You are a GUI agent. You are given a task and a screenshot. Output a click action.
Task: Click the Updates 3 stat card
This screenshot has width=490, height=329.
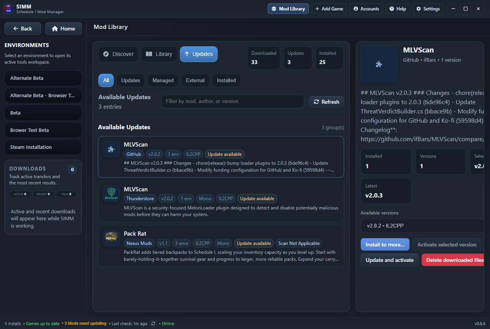(298, 58)
